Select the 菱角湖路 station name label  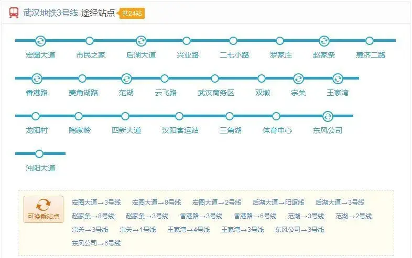(x=83, y=93)
